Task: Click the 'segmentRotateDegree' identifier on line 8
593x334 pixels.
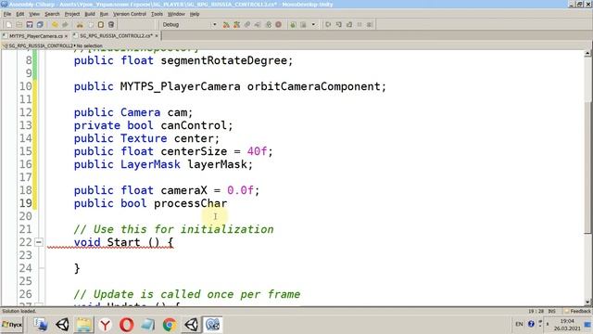Action: (223, 60)
